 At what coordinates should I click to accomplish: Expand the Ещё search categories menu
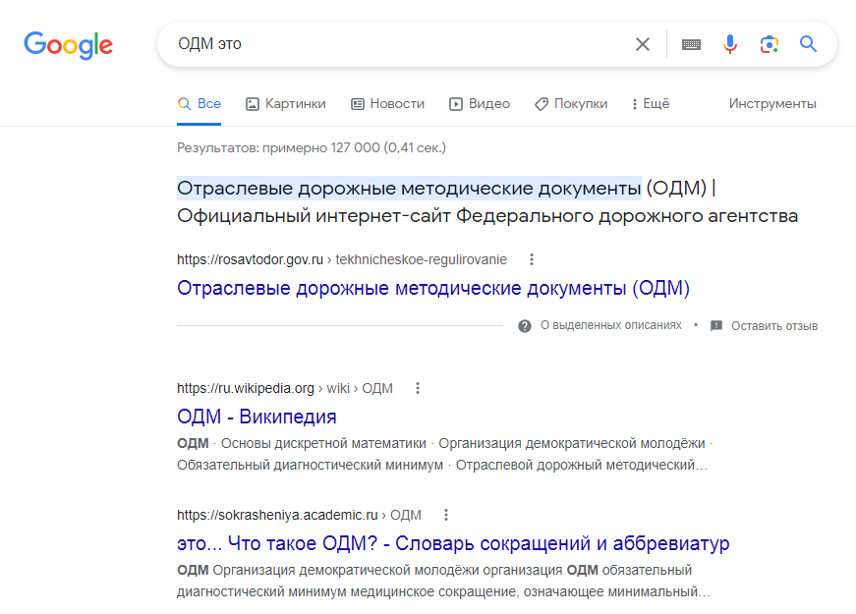tap(650, 104)
